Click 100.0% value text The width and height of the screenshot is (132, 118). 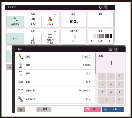(x=87, y=65)
